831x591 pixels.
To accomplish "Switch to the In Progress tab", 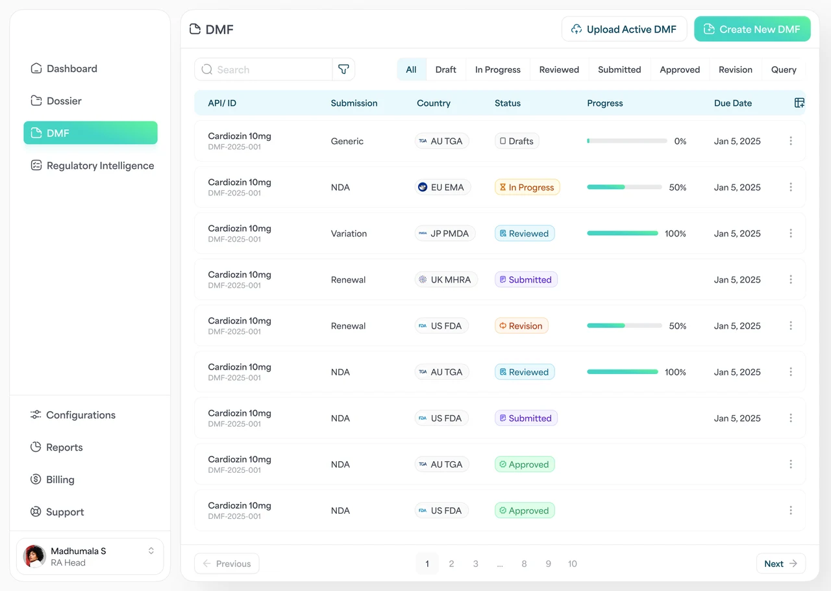I will tap(498, 69).
